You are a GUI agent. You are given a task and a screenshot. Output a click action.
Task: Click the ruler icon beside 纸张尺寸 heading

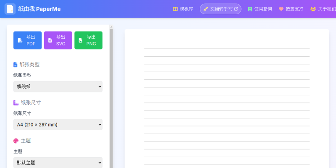coord(16,103)
